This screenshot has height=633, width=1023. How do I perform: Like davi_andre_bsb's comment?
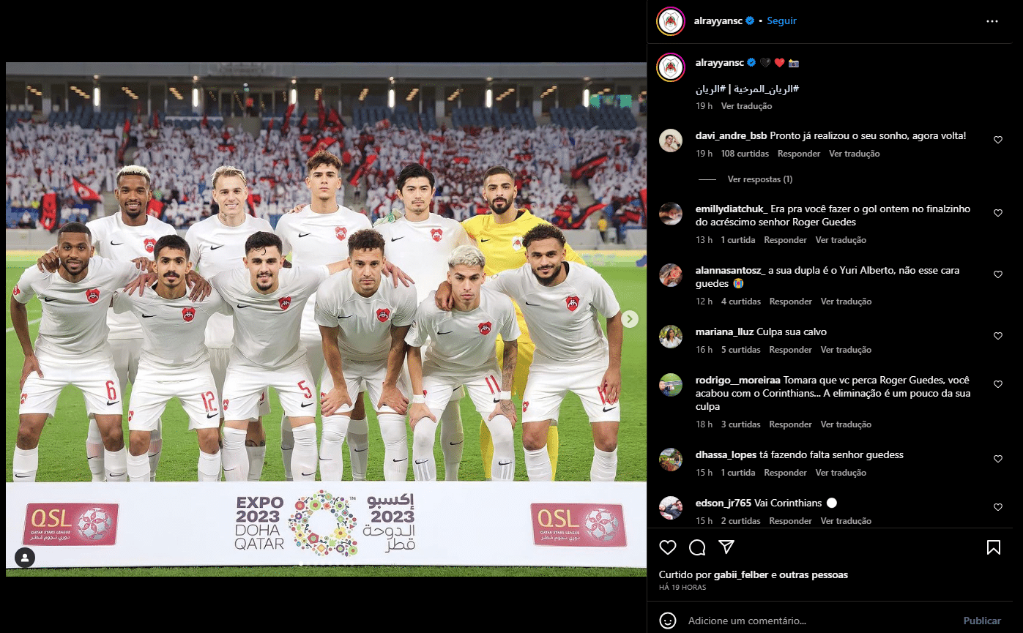[997, 140]
